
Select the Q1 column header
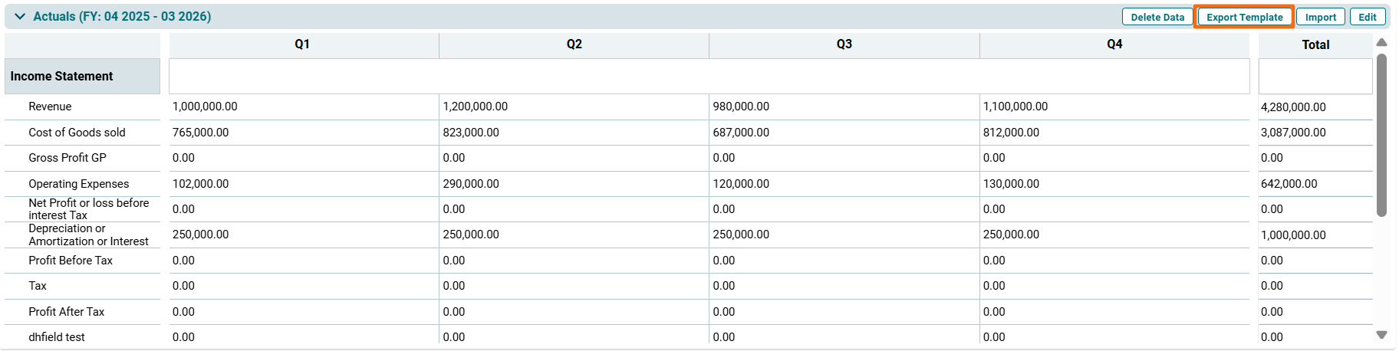click(x=303, y=44)
